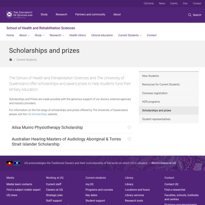Click the UQ logo in the header
The width and height of the screenshot is (205, 205).
(19, 15)
